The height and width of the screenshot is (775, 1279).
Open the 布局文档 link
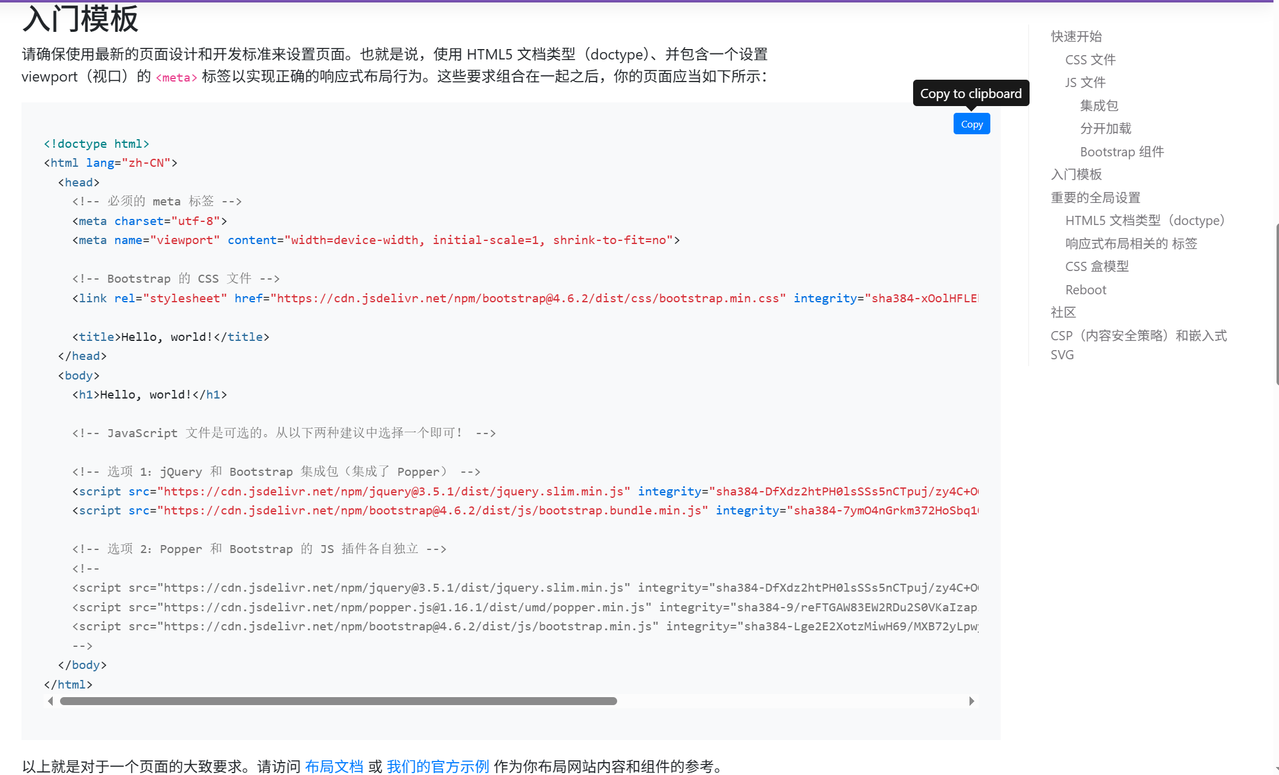(x=334, y=766)
